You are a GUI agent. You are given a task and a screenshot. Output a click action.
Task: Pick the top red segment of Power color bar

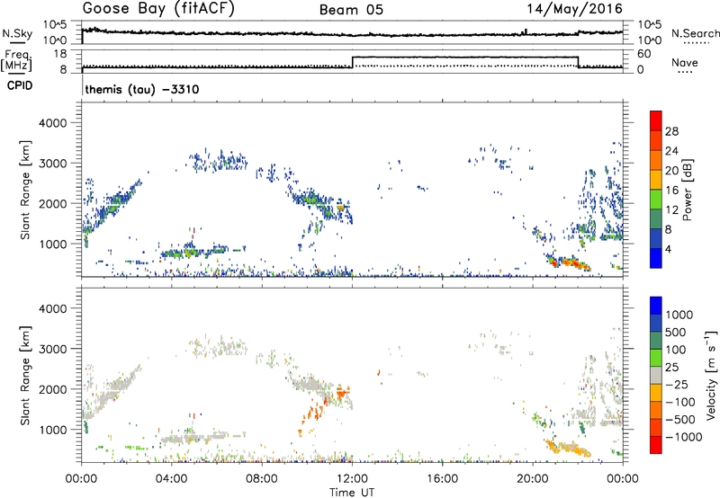click(x=656, y=121)
